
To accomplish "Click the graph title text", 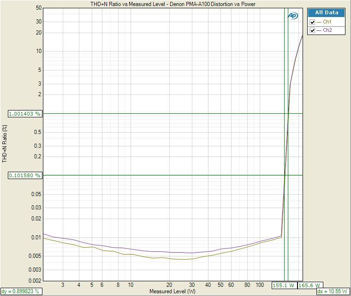I will pos(173,4).
